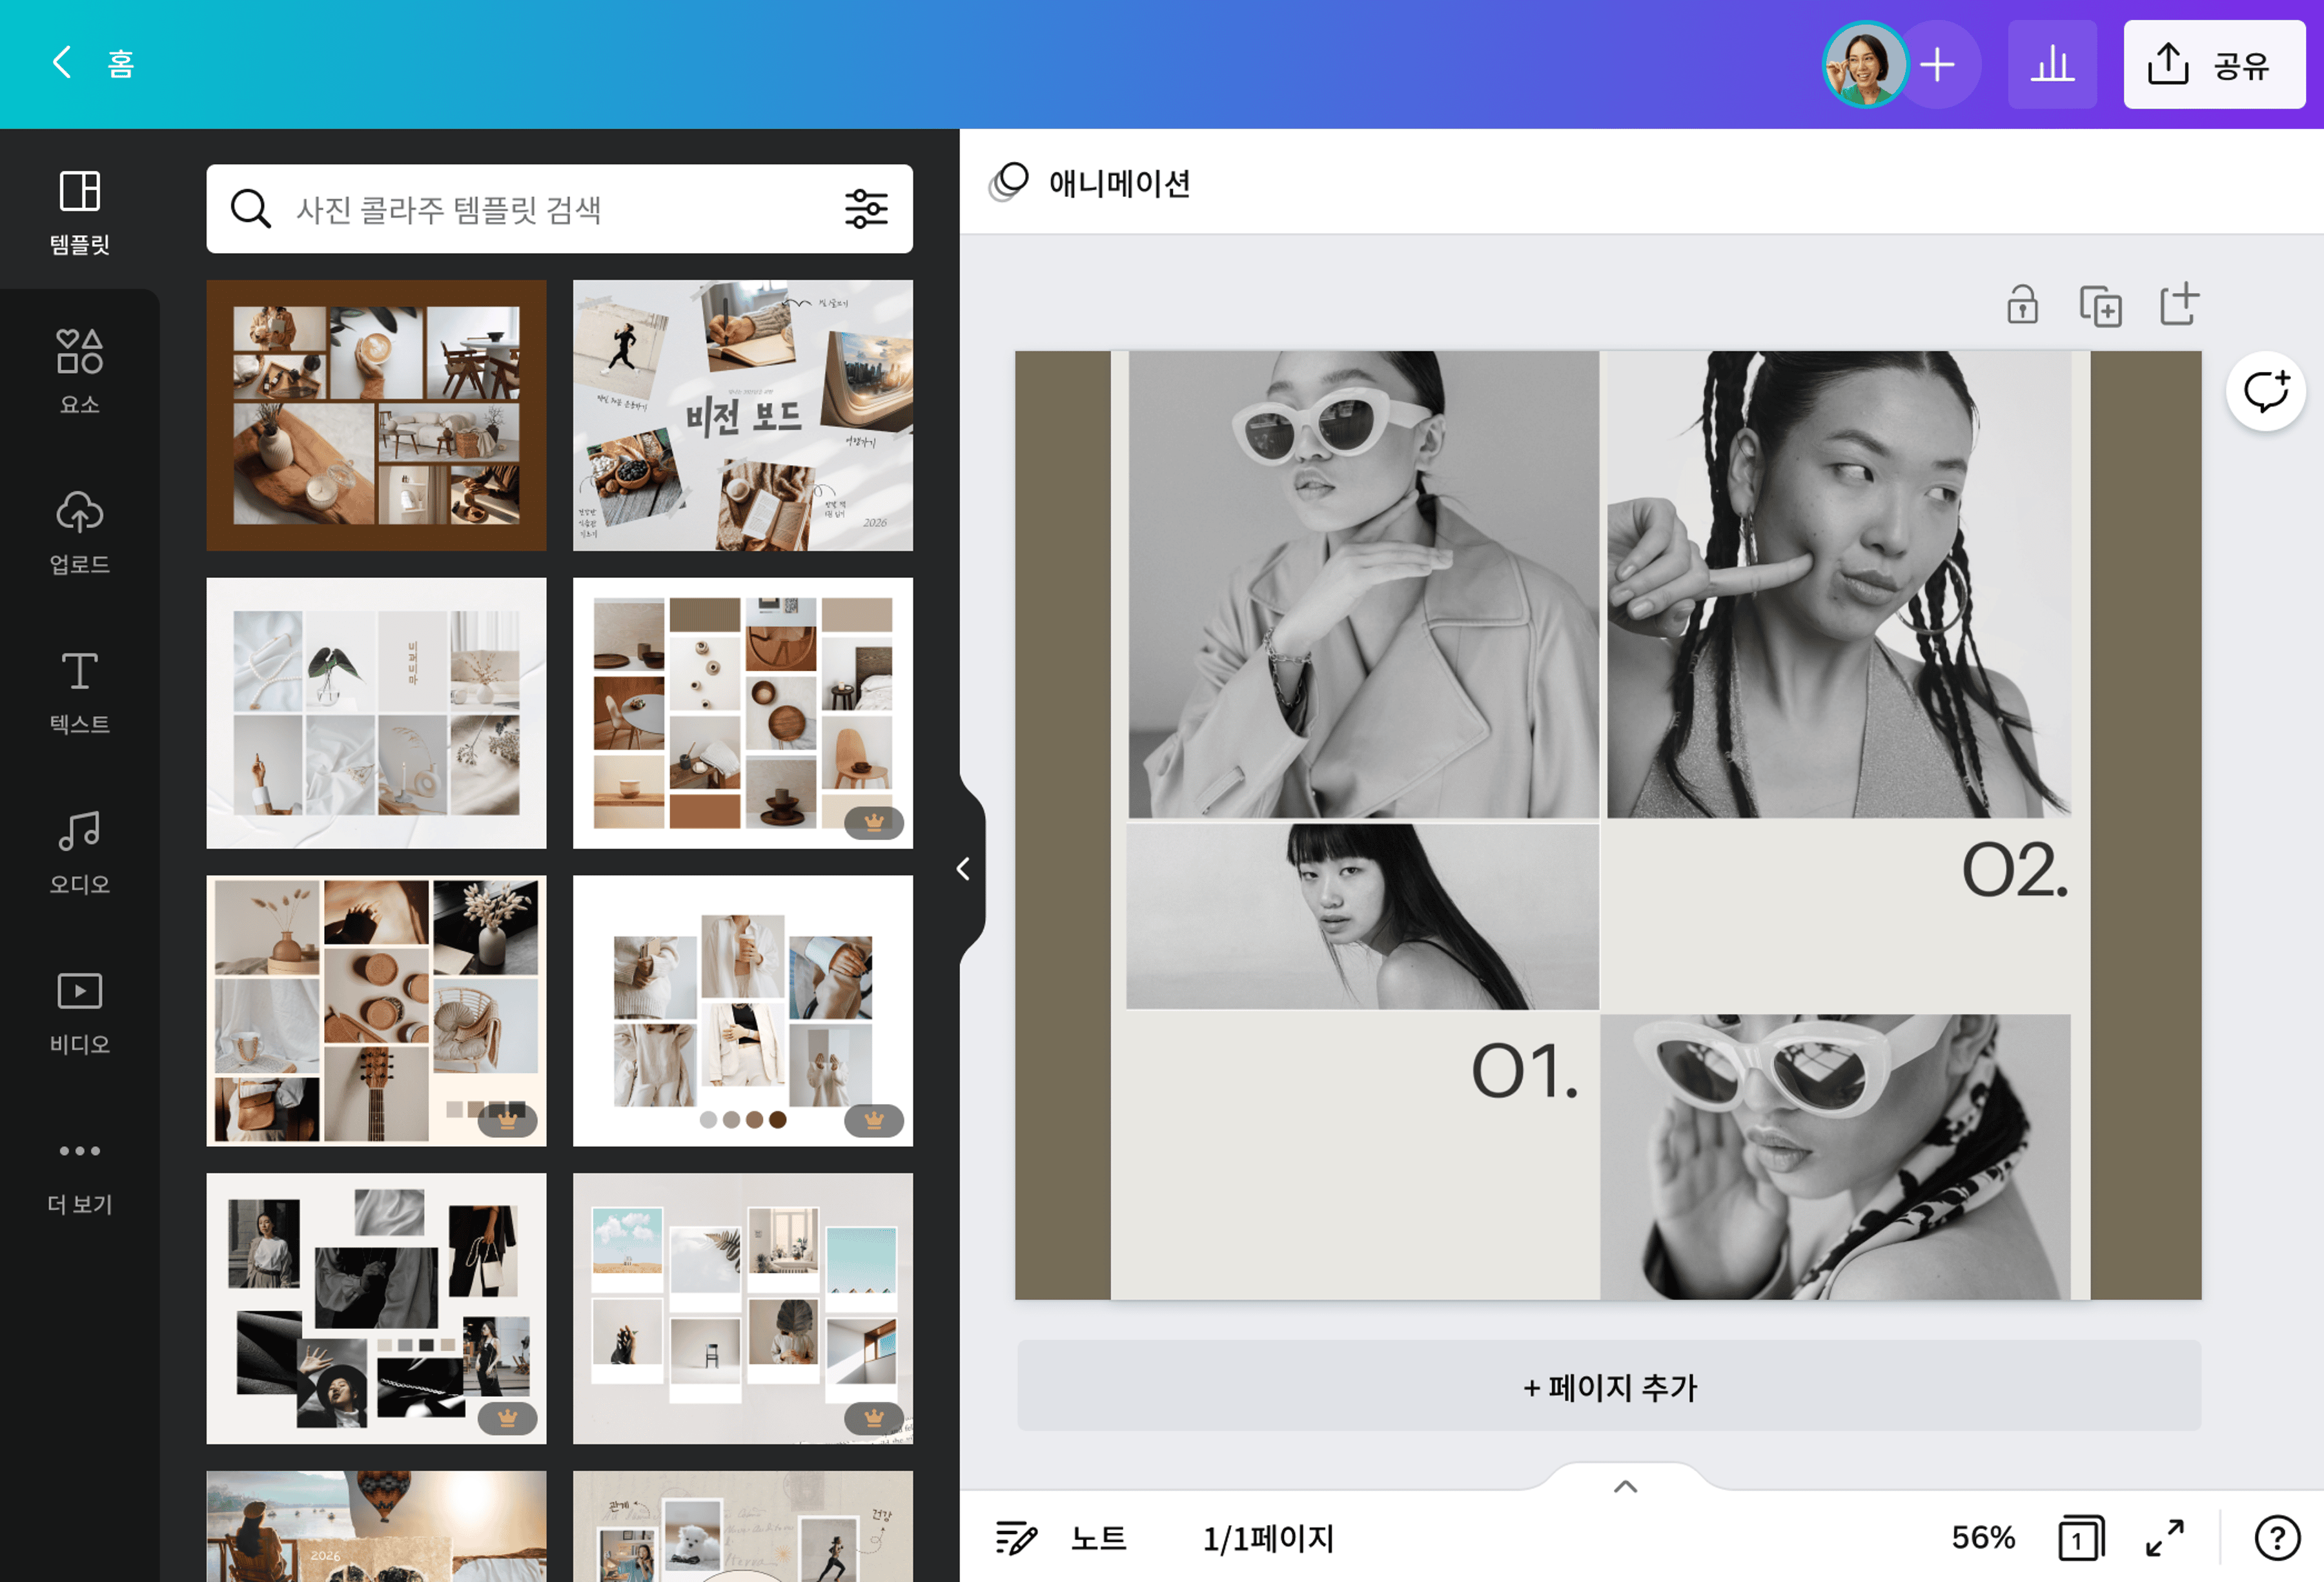Image resolution: width=2324 pixels, height=1582 pixels.
Task: Open the 템플릿 templates tab
Action: coord(80,212)
